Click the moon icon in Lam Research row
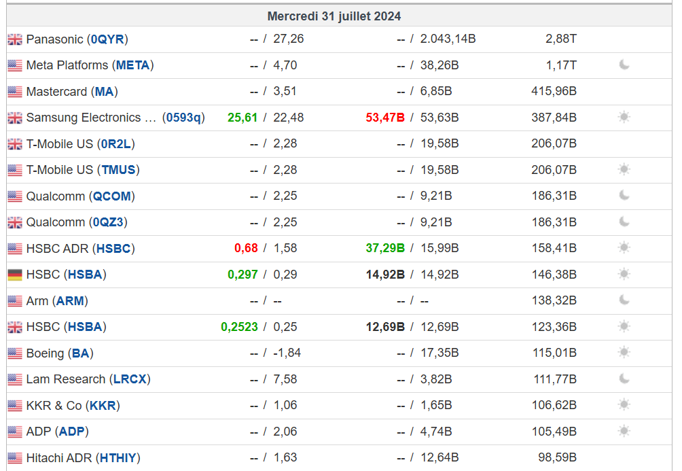682x471 pixels. coord(624,379)
